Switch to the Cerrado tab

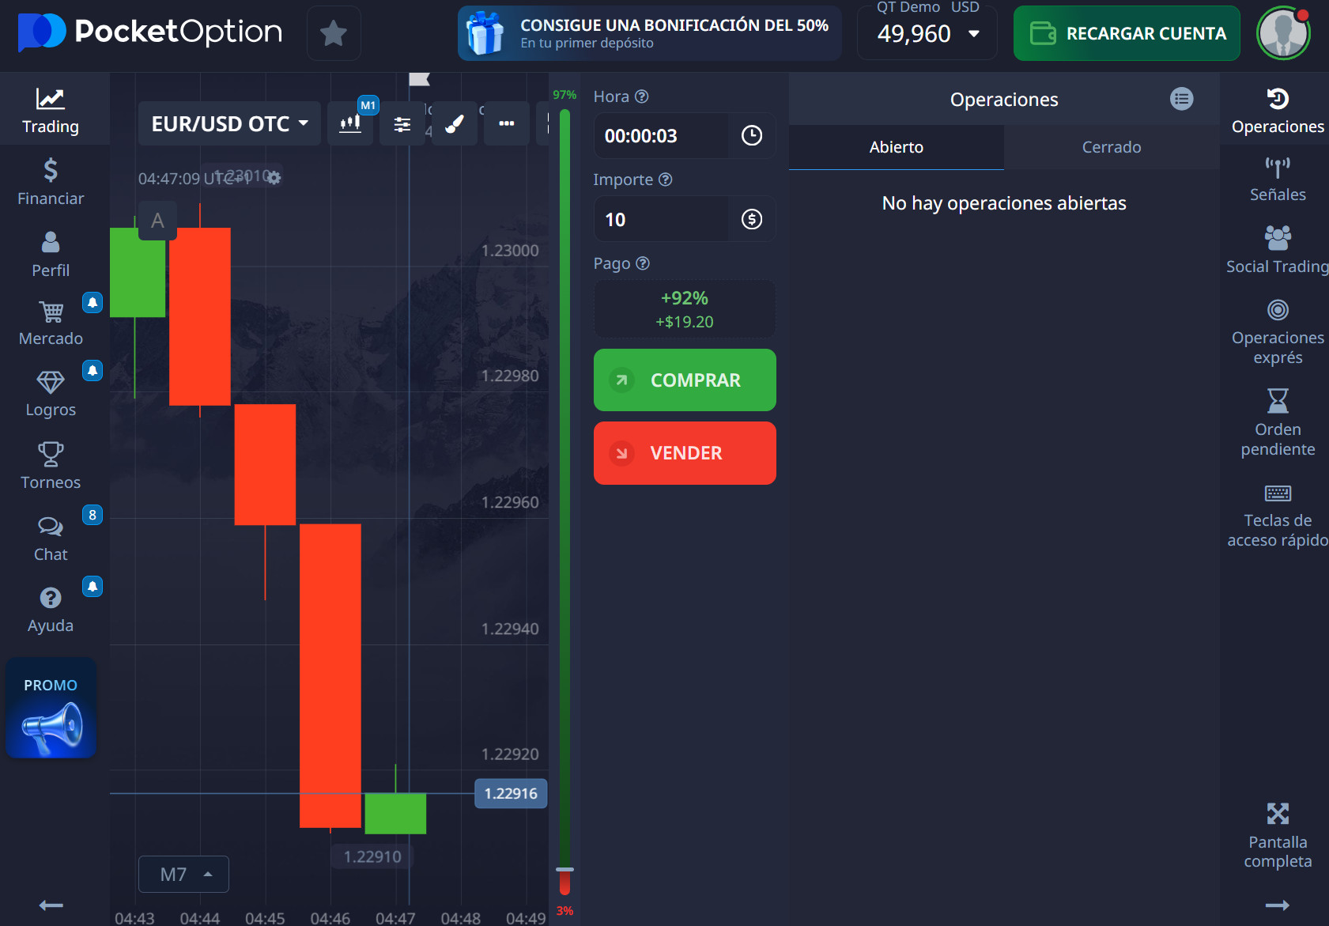[1112, 147]
